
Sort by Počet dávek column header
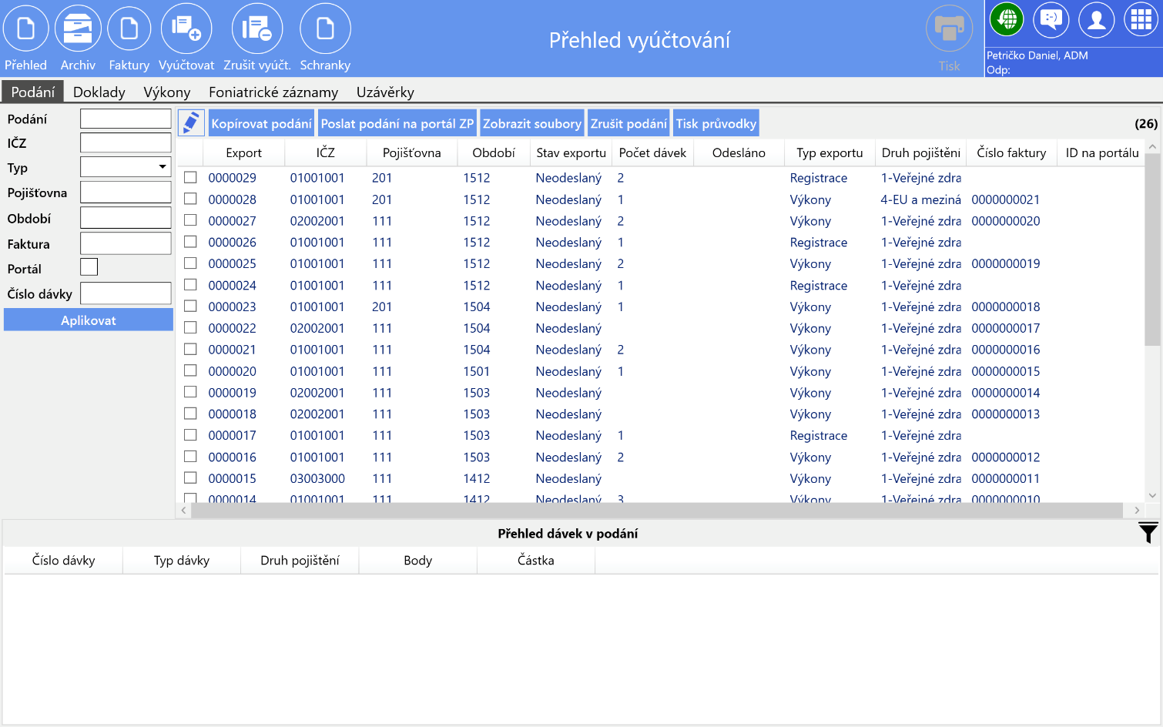point(652,152)
